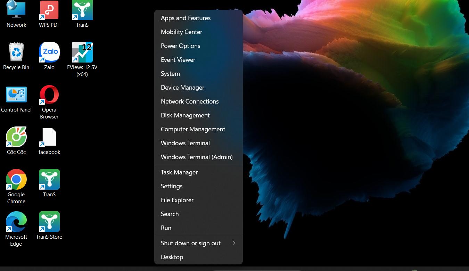
Task: Select the Zalo desktop shortcut
Action: pos(49,56)
